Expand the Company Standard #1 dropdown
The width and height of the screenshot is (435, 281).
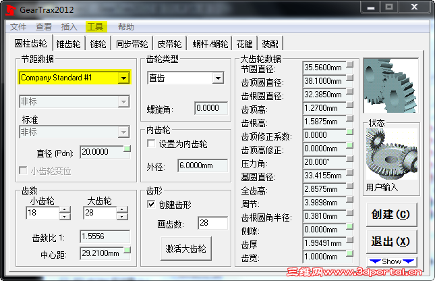[x=123, y=78]
